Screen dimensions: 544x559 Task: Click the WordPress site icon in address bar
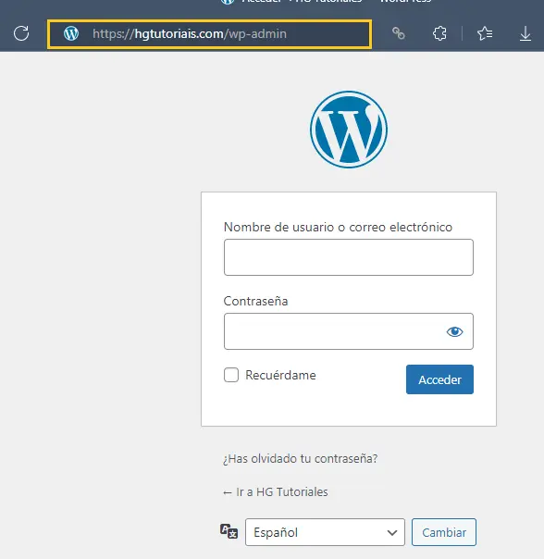click(71, 33)
